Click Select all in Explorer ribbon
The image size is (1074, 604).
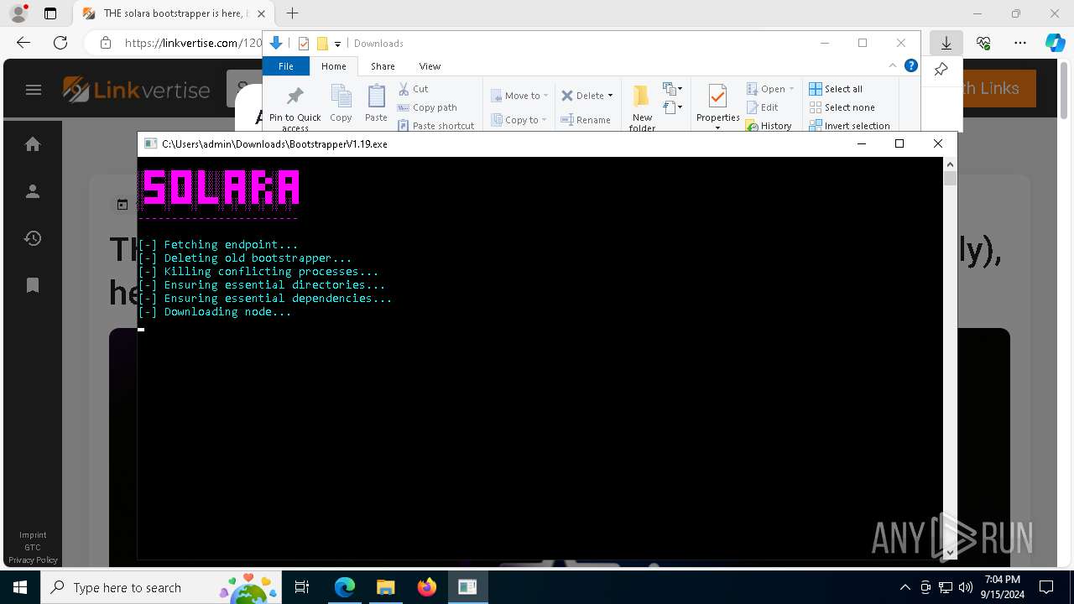836,89
